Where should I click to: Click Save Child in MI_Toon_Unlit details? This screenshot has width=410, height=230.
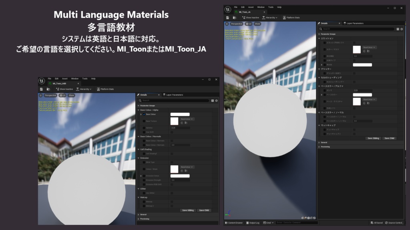[x=204, y=210]
